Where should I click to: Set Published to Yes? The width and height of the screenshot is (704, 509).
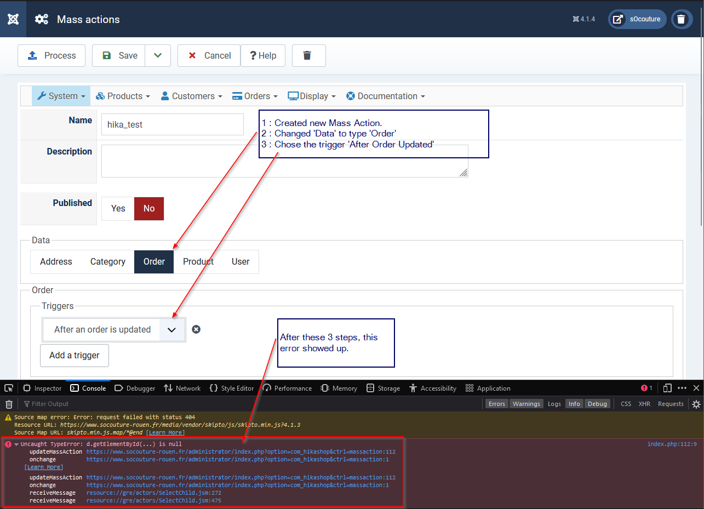click(118, 209)
